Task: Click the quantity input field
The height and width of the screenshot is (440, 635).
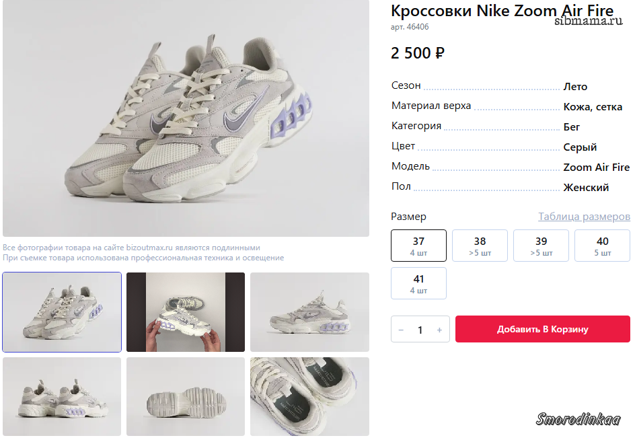Action: [x=420, y=330]
